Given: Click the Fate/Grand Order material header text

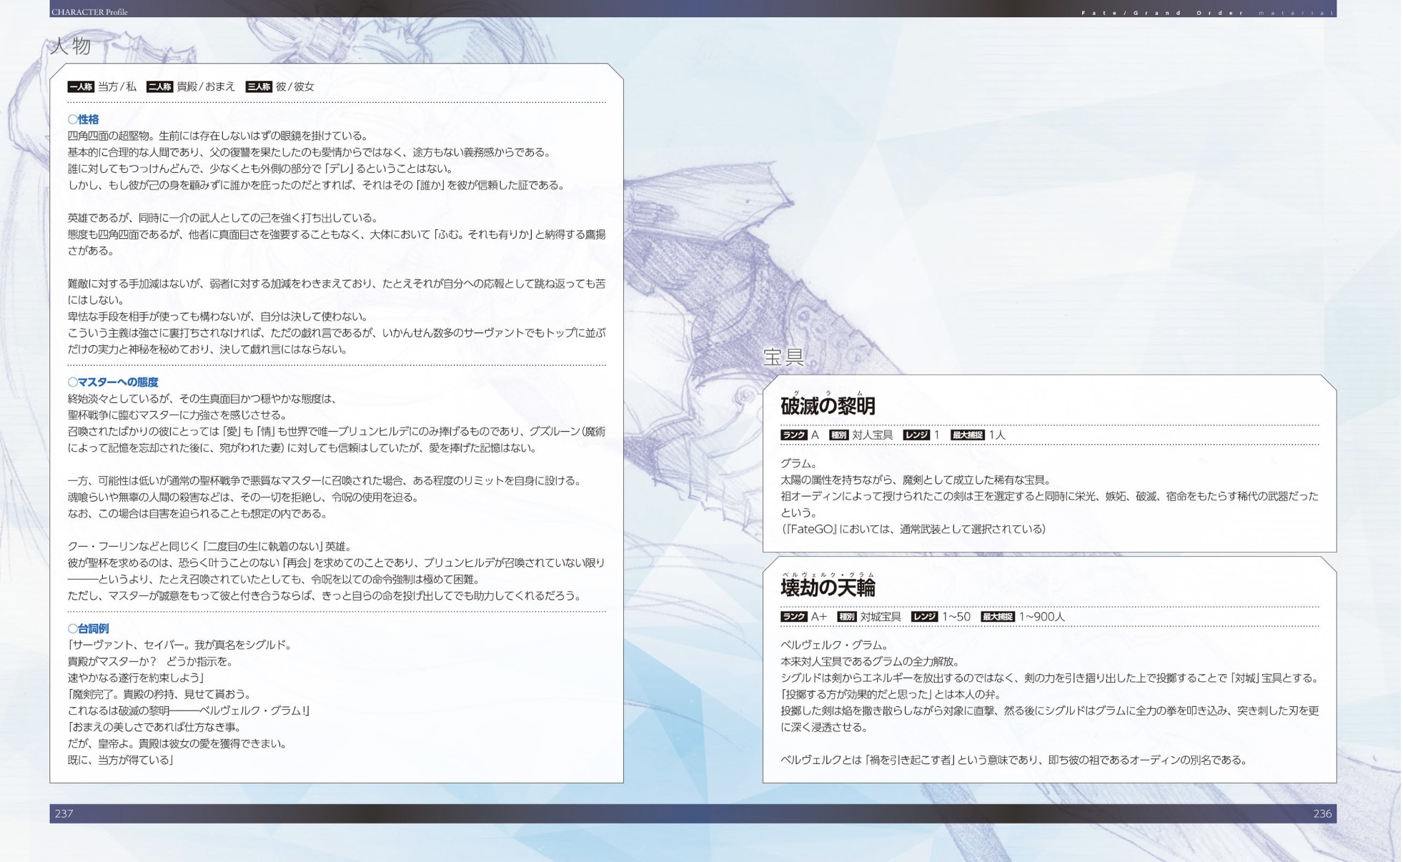Looking at the screenshot, I should point(1206,13).
